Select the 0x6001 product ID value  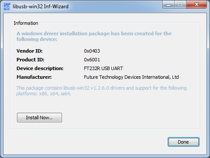click(92, 60)
